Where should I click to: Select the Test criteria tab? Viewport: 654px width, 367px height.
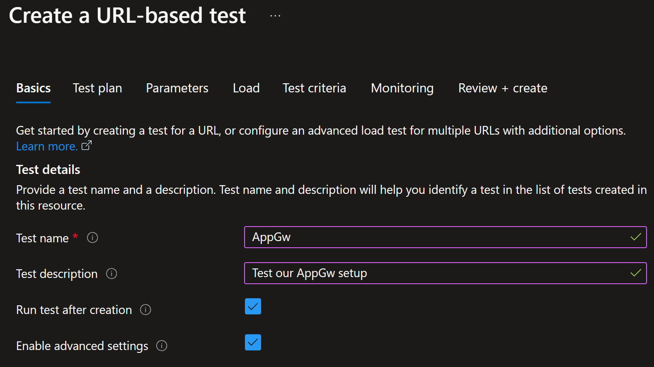click(314, 88)
